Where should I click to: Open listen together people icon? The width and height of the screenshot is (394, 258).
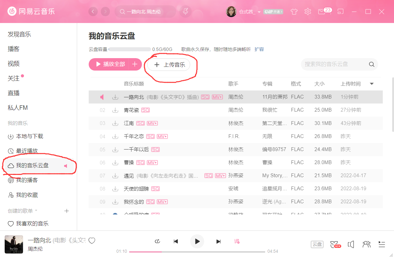pyautogui.click(x=367, y=244)
